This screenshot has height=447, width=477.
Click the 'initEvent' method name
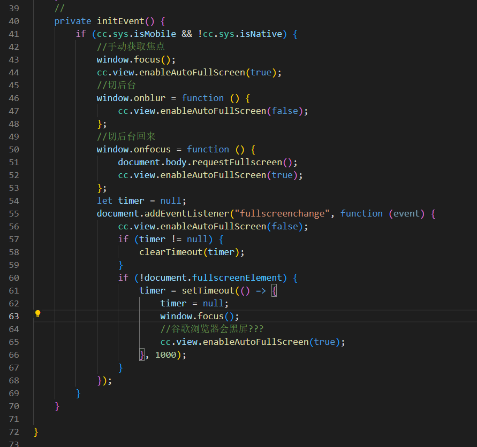[120, 21]
